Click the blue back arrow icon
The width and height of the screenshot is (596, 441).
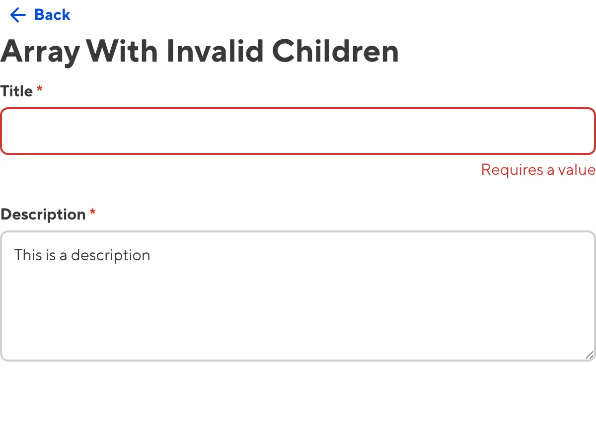pos(18,15)
